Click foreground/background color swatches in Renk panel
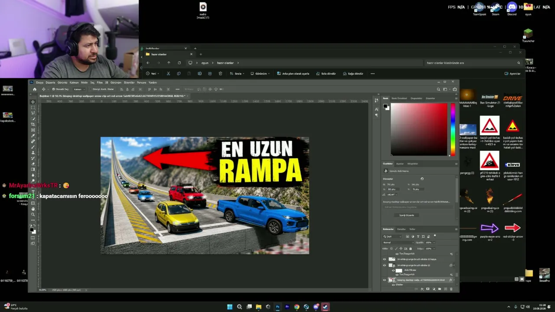 [386, 107]
